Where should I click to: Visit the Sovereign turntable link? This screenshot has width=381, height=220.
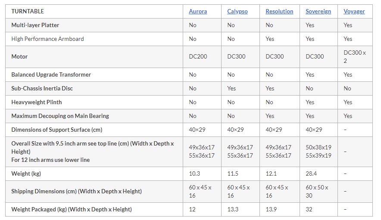point(318,12)
